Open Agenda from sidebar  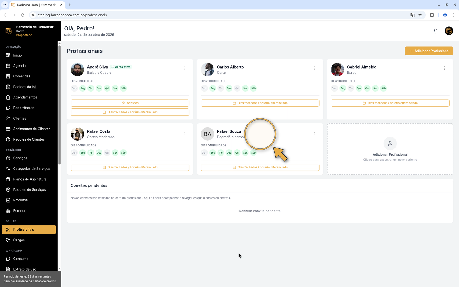pos(29,66)
